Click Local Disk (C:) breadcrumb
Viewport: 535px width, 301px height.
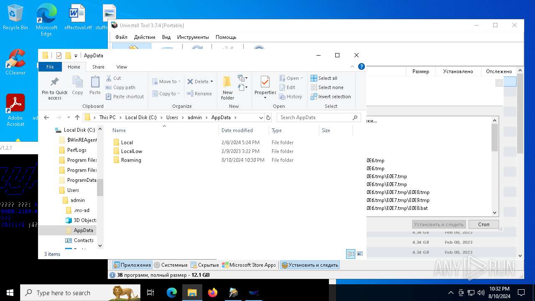(x=141, y=117)
